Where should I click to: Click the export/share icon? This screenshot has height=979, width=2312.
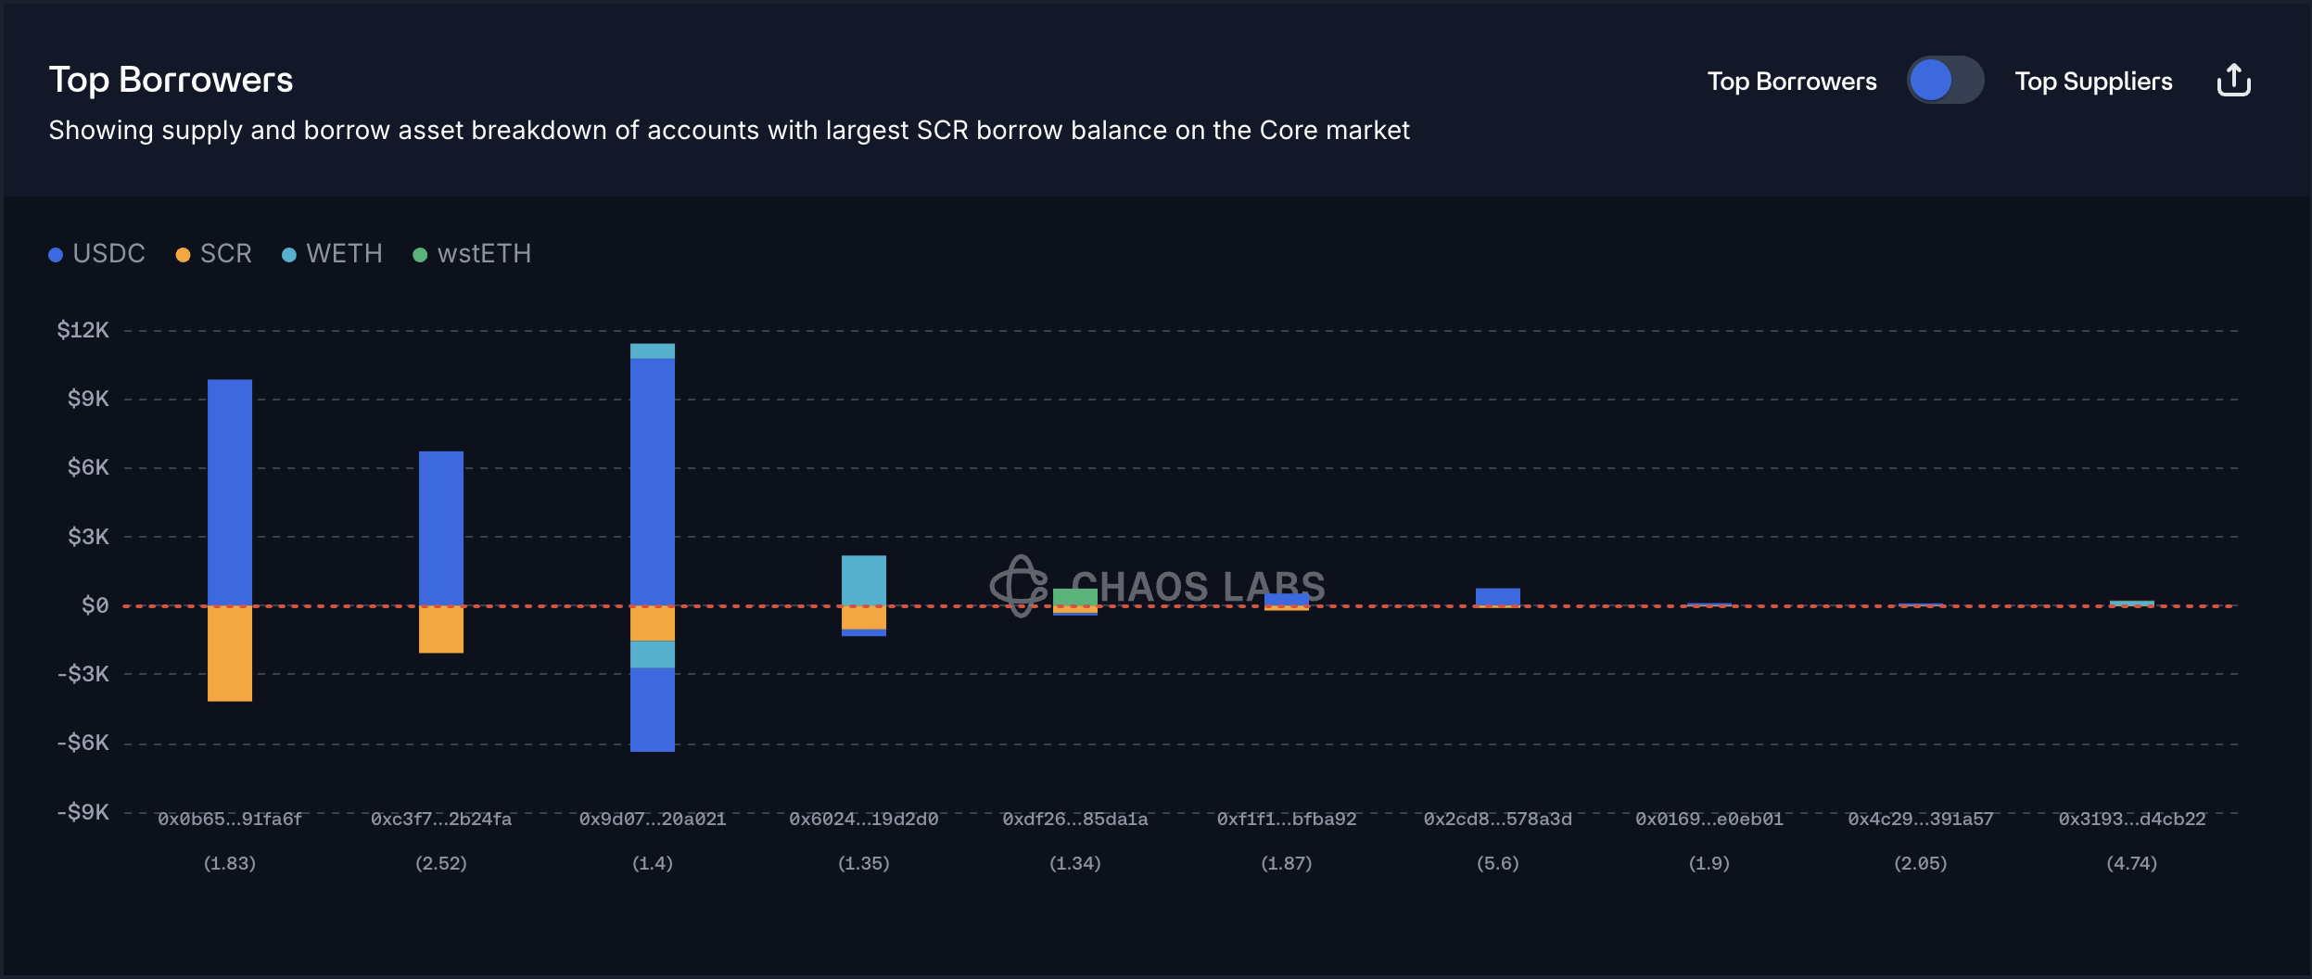(2233, 81)
